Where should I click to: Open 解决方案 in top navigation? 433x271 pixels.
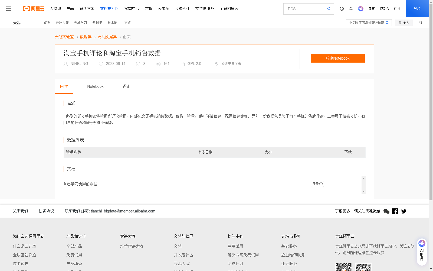tap(87, 9)
